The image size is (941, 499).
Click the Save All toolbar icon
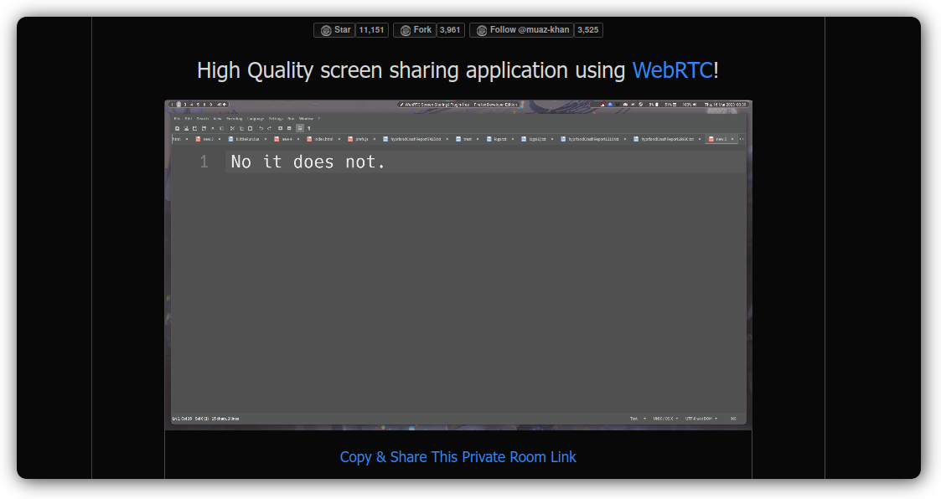[203, 128]
